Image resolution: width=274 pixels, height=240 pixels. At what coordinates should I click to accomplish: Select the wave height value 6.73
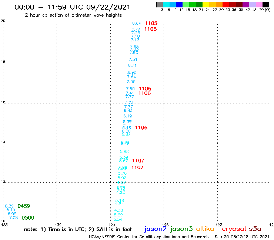(136, 29)
